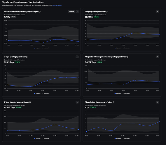Select the 13. Okt. data point in gemeinsame Spieltage chart
Viewport: 166px width, 145px height.
point(135,80)
